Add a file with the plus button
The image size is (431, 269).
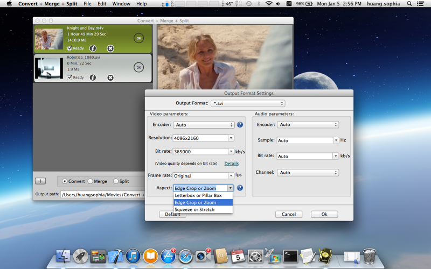coord(40,181)
